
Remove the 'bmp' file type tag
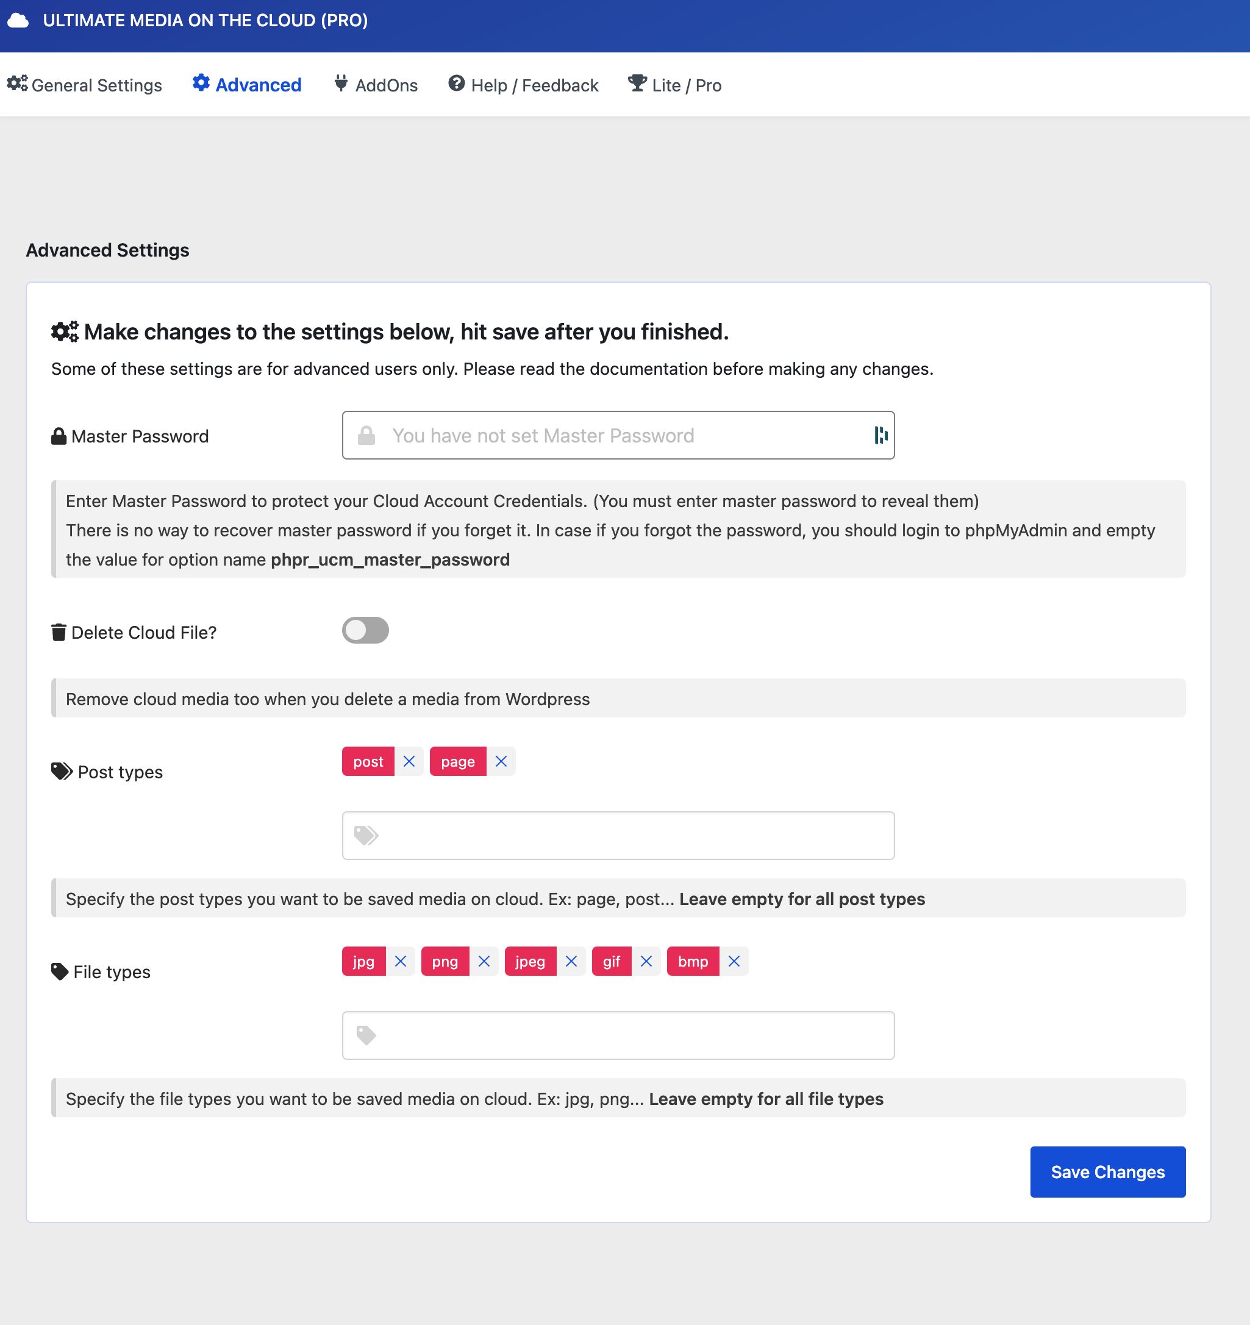point(734,961)
